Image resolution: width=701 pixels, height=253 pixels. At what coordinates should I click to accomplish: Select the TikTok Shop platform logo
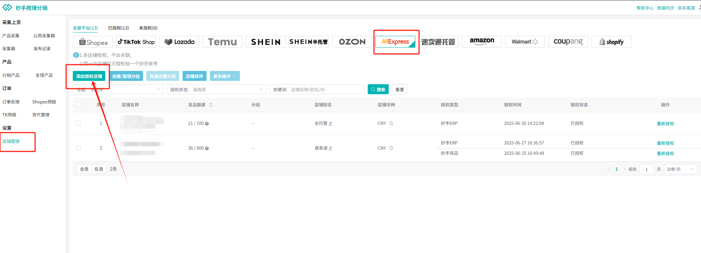click(x=136, y=42)
